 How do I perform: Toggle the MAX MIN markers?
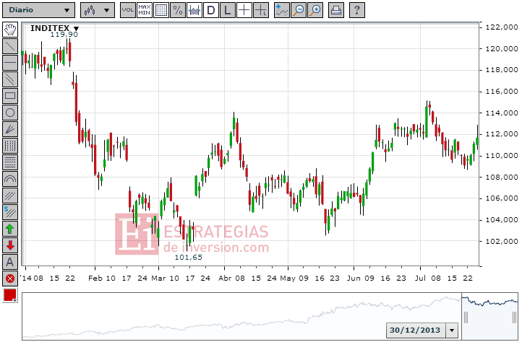144,10
